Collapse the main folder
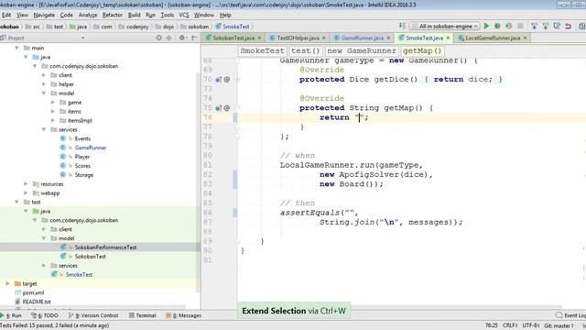586x330 pixels. click(x=16, y=48)
